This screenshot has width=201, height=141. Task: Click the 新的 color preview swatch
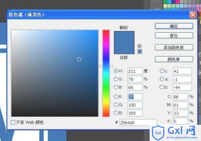(x=124, y=37)
